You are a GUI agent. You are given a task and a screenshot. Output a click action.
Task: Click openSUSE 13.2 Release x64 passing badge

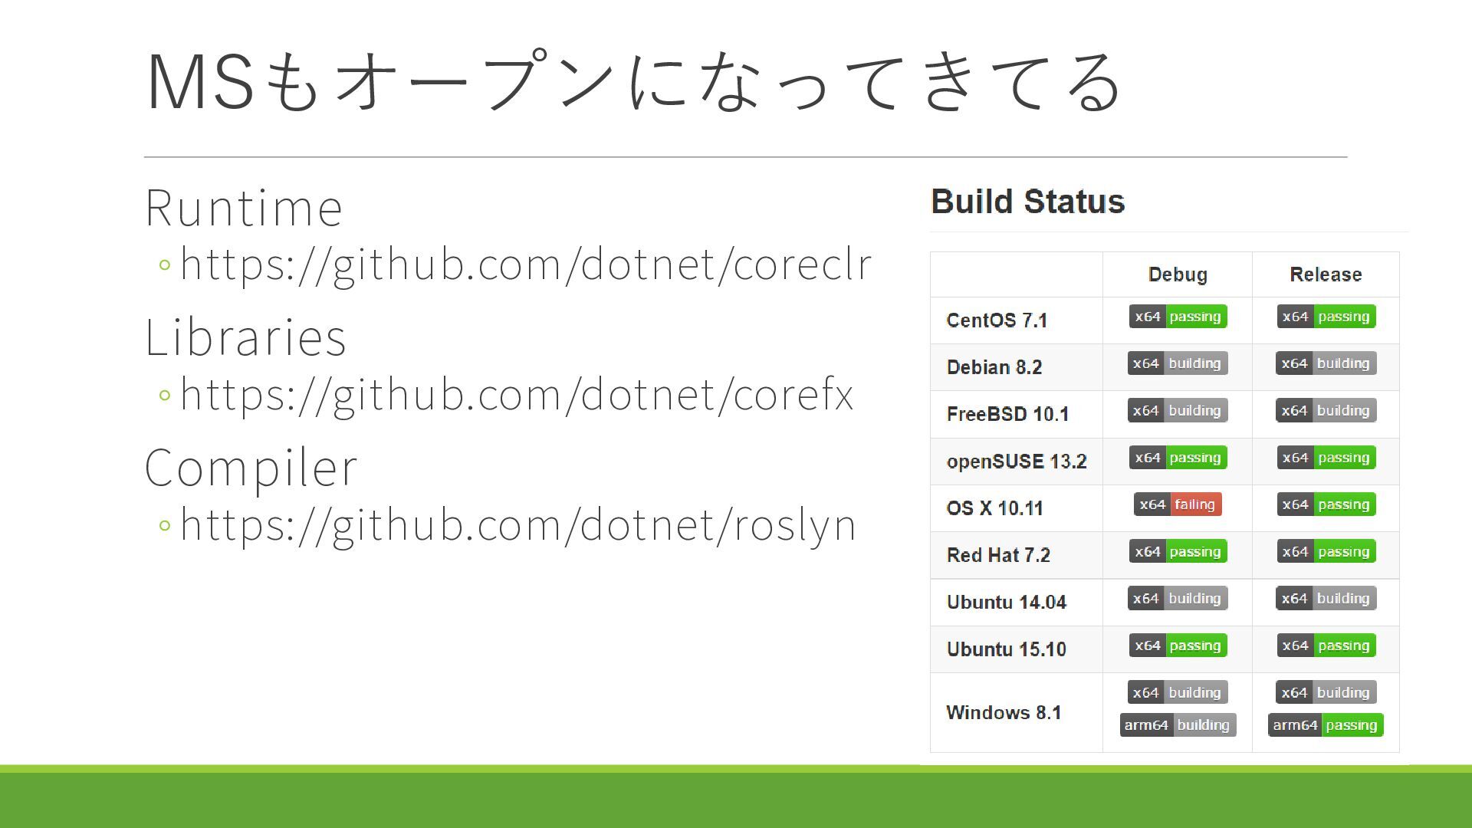[1326, 458]
